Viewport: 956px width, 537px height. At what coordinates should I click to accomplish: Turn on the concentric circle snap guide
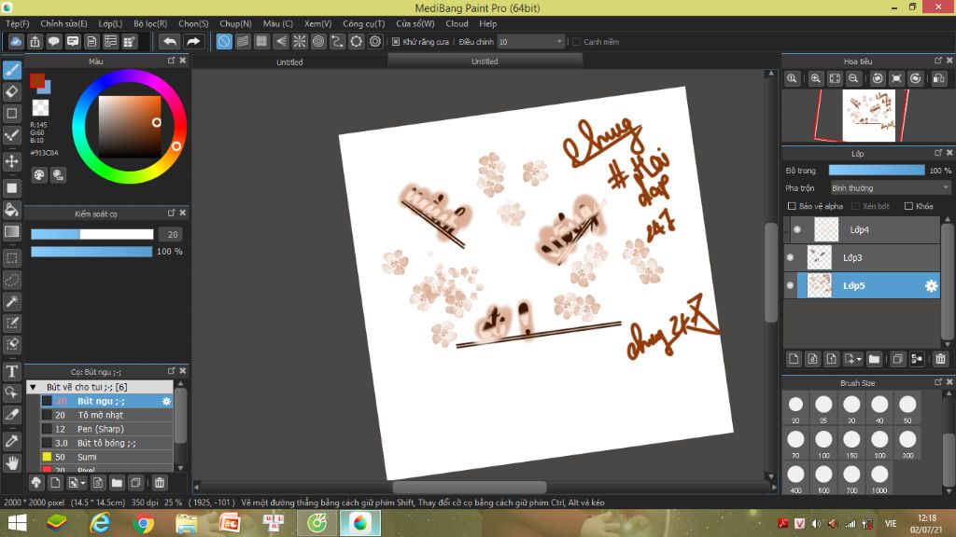pyautogui.click(x=318, y=41)
